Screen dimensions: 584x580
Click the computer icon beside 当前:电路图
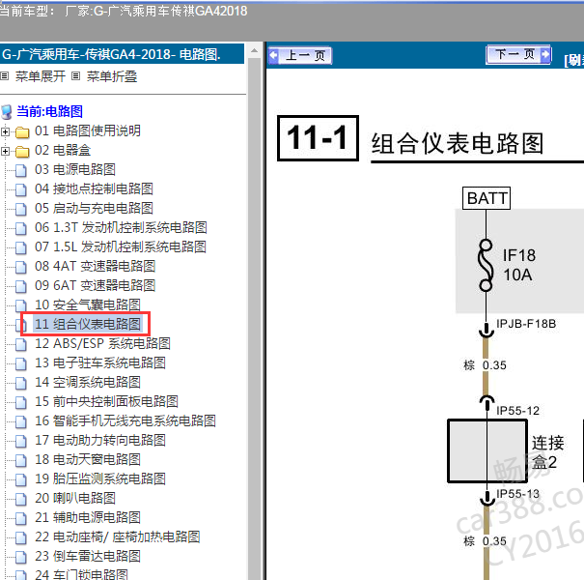pyautogui.click(x=7, y=112)
